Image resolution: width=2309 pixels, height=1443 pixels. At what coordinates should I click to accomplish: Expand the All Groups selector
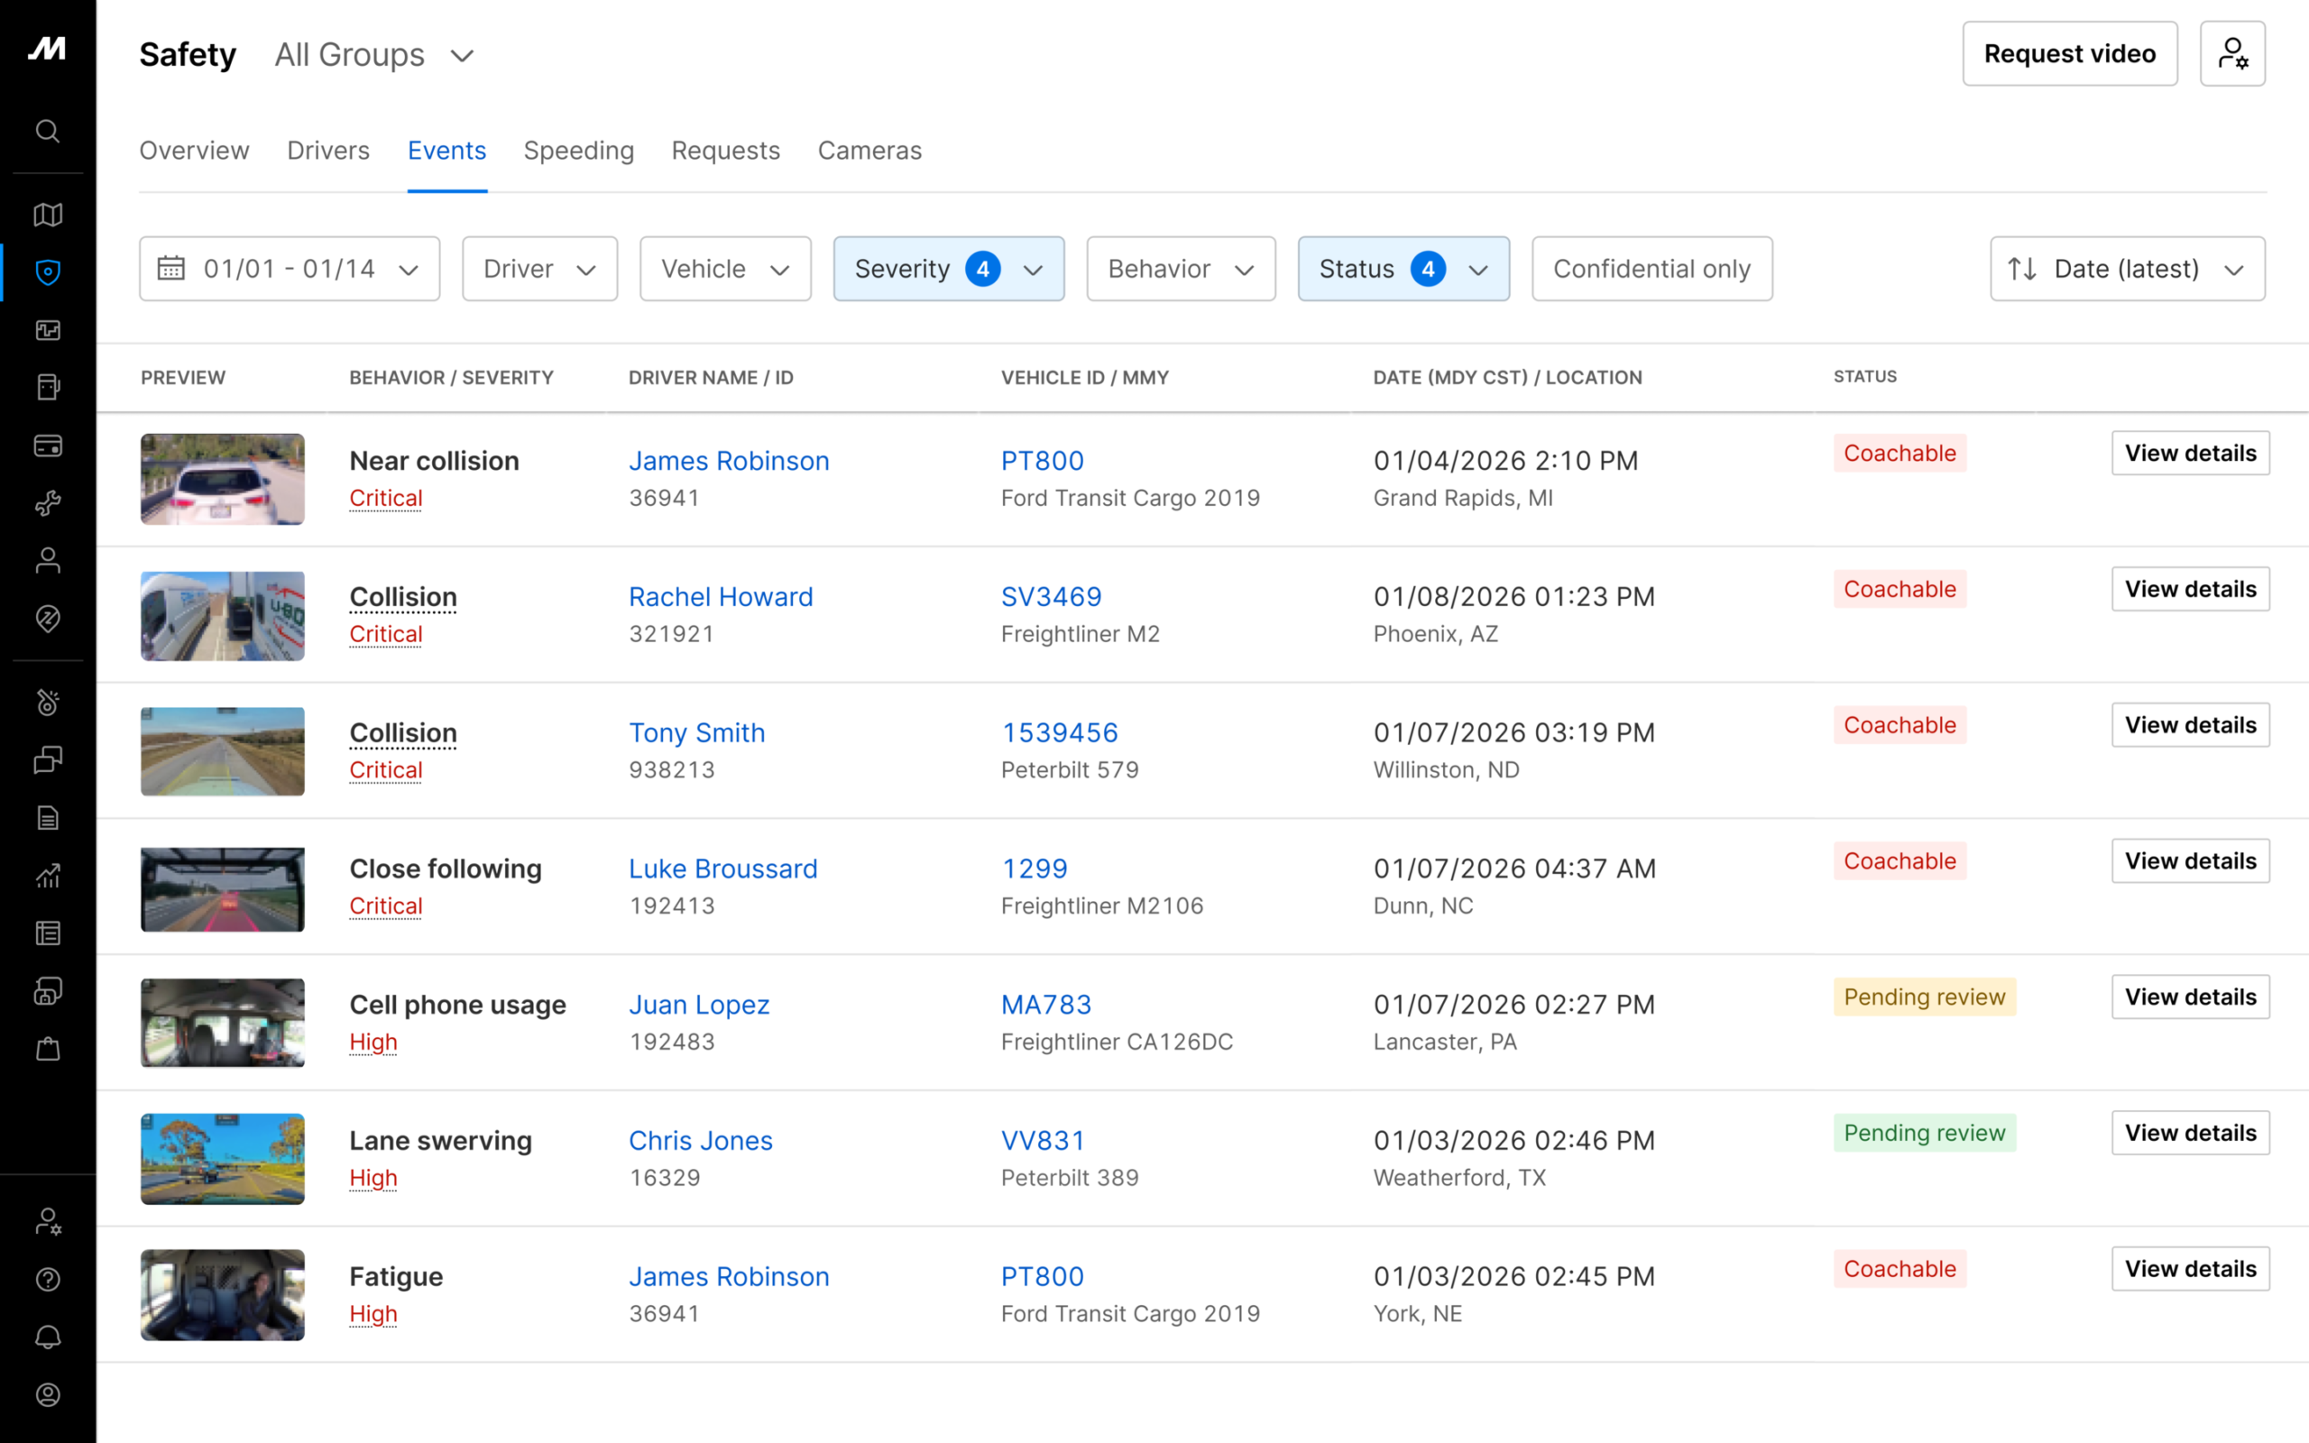[374, 55]
